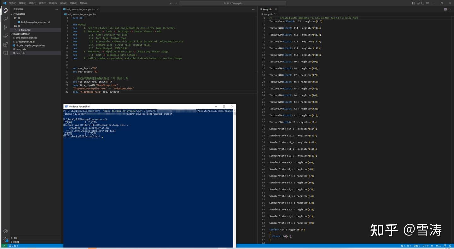The height and width of the screenshot is (249, 454).
Task: Open the Explorer view in the activity bar
Action: tap(5, 10)
